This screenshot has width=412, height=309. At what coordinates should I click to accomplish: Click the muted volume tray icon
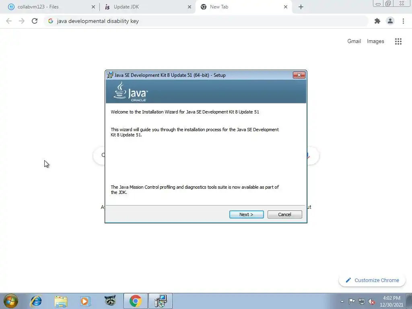click(371, 301)
